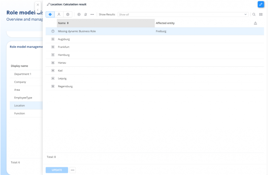
Task: Toggle the gear filter button
Action: pos(68,14)
